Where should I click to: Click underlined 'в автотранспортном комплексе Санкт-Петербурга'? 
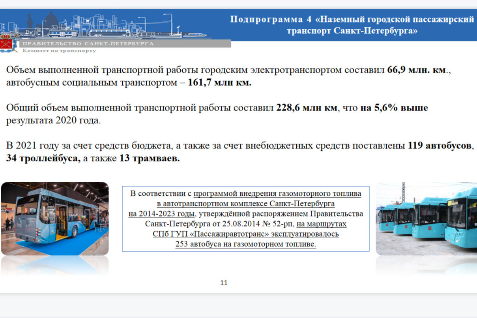click(245, 204)
